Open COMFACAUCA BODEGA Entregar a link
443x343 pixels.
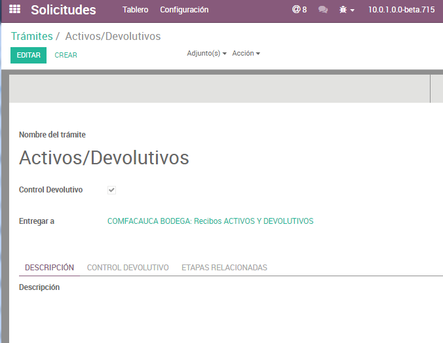coord(210,221)
